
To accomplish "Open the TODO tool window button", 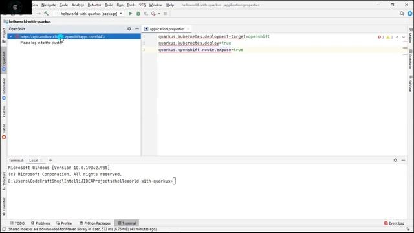I will (17, 223).
